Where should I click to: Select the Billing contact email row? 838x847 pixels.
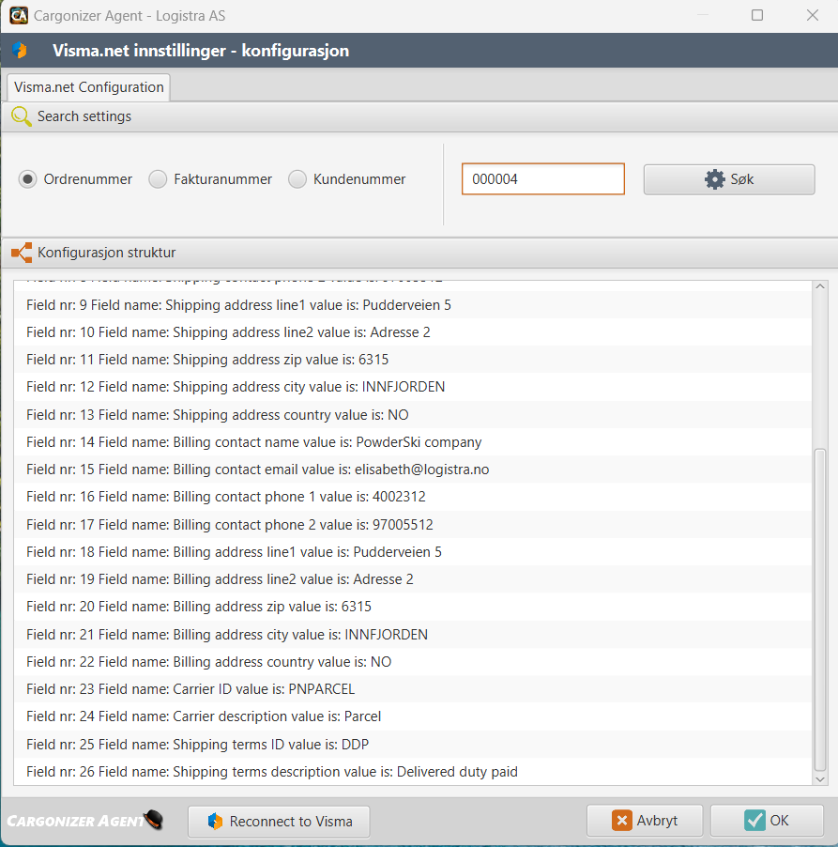[x=413, y=470]
